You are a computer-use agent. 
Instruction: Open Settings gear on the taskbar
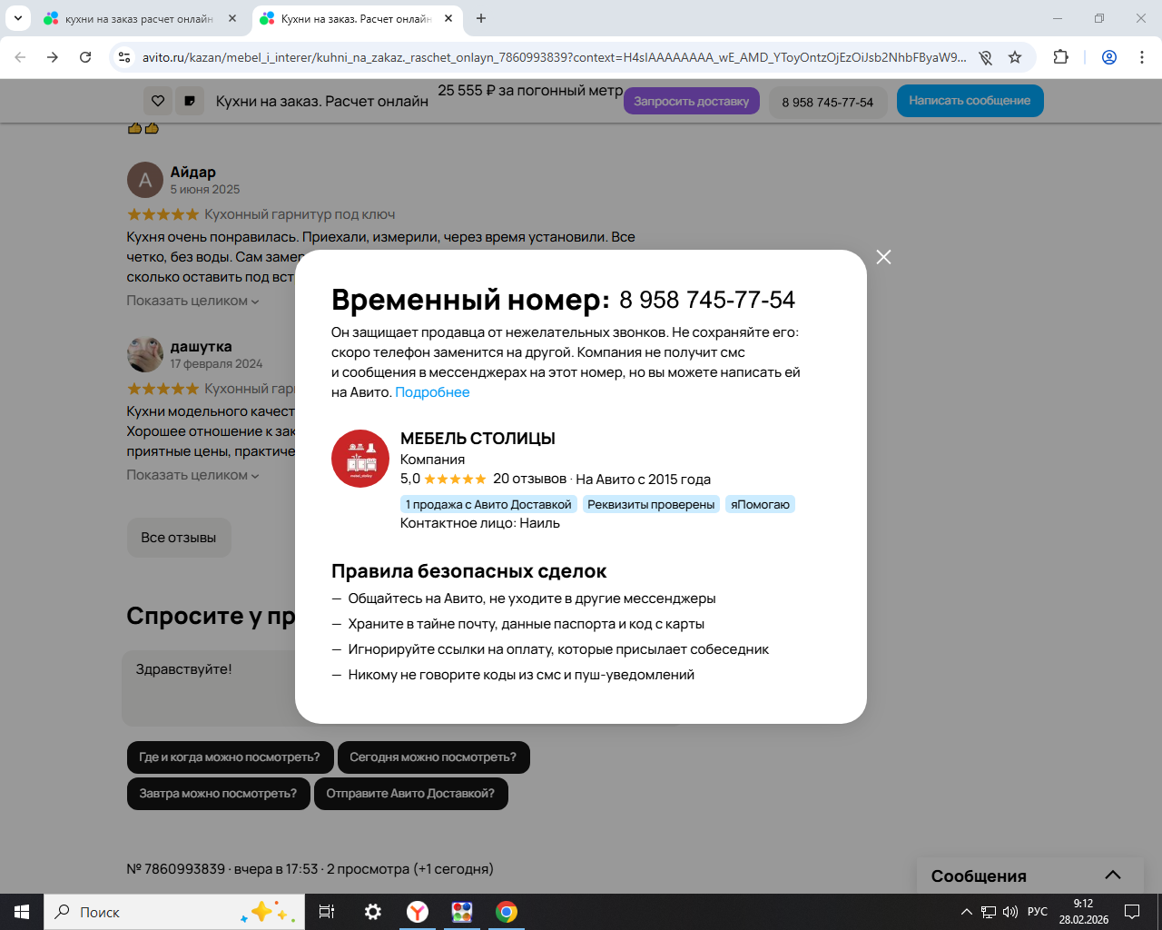(x=372, y=912)
